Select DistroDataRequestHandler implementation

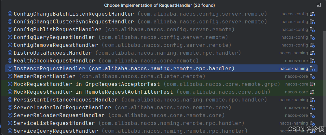161,53
